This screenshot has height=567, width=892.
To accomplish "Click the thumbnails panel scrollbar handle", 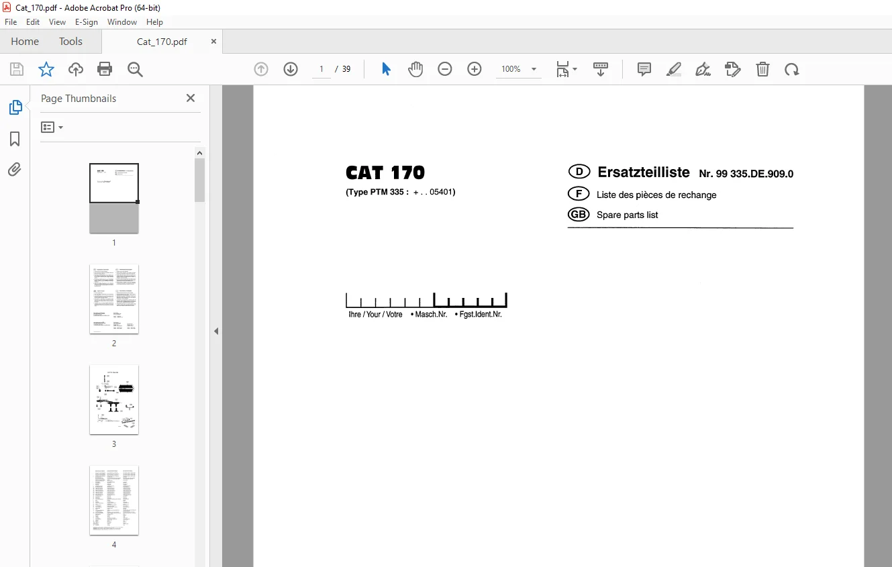I will (200, 180).
